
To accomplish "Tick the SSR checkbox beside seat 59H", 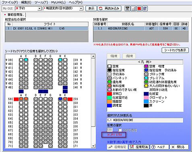I will [120, 130].
